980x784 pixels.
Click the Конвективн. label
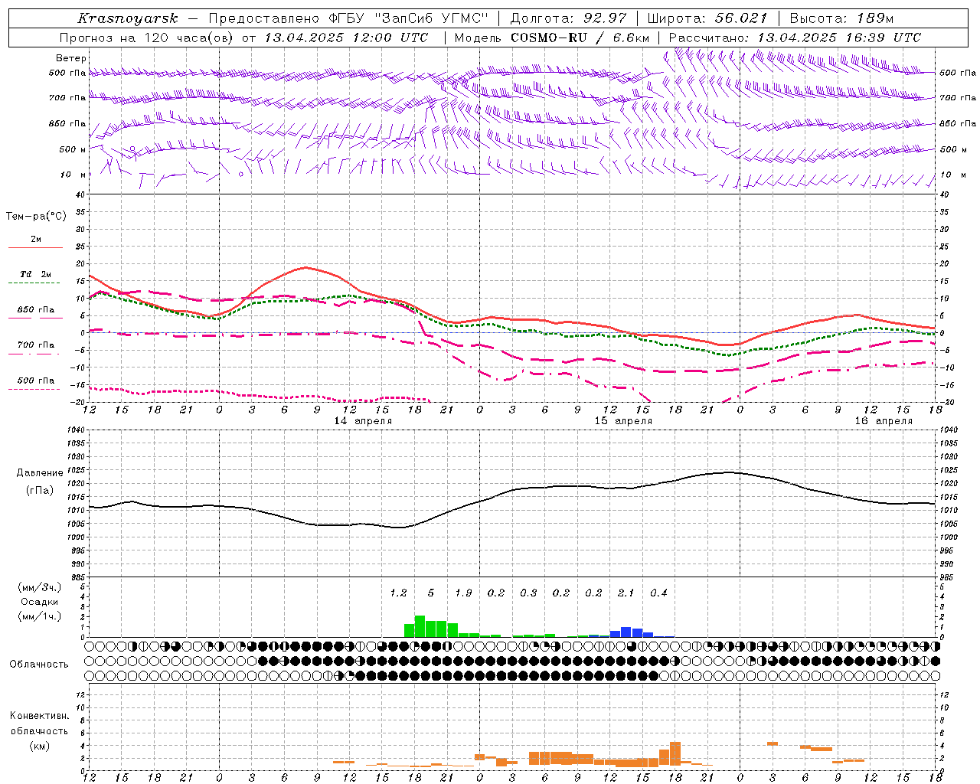coord(39,716)
